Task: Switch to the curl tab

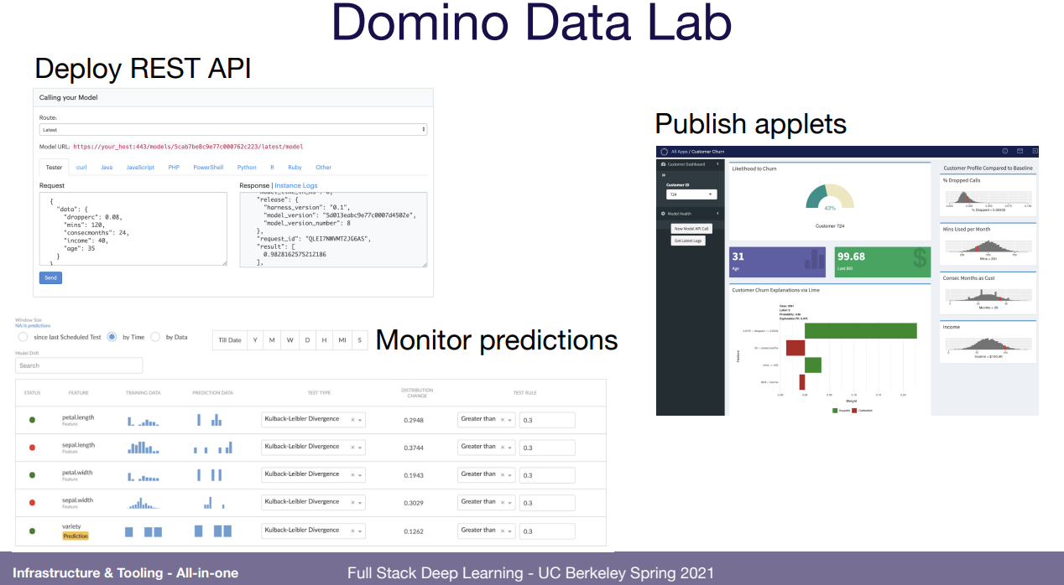Action: pyautogui.click(x=81, y=168)
